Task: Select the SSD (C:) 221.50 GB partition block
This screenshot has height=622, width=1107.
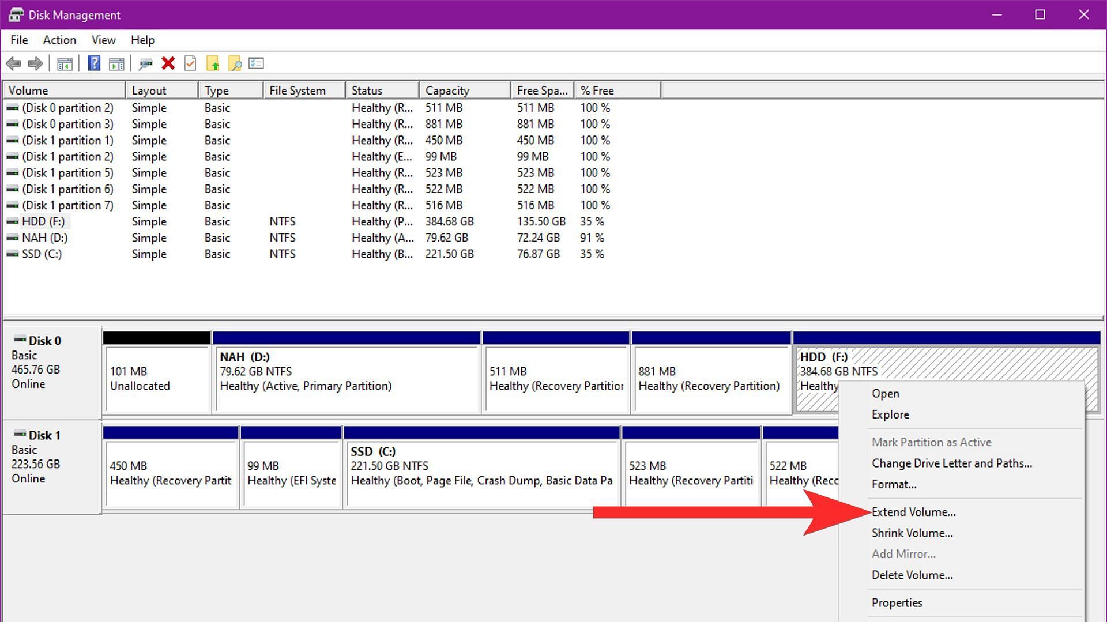Action: point(482,467)
